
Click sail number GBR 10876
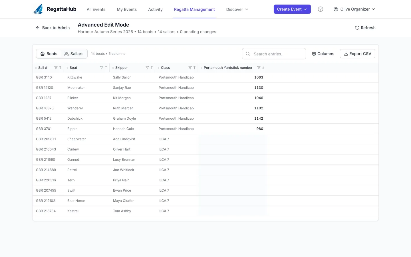point(45,108)
